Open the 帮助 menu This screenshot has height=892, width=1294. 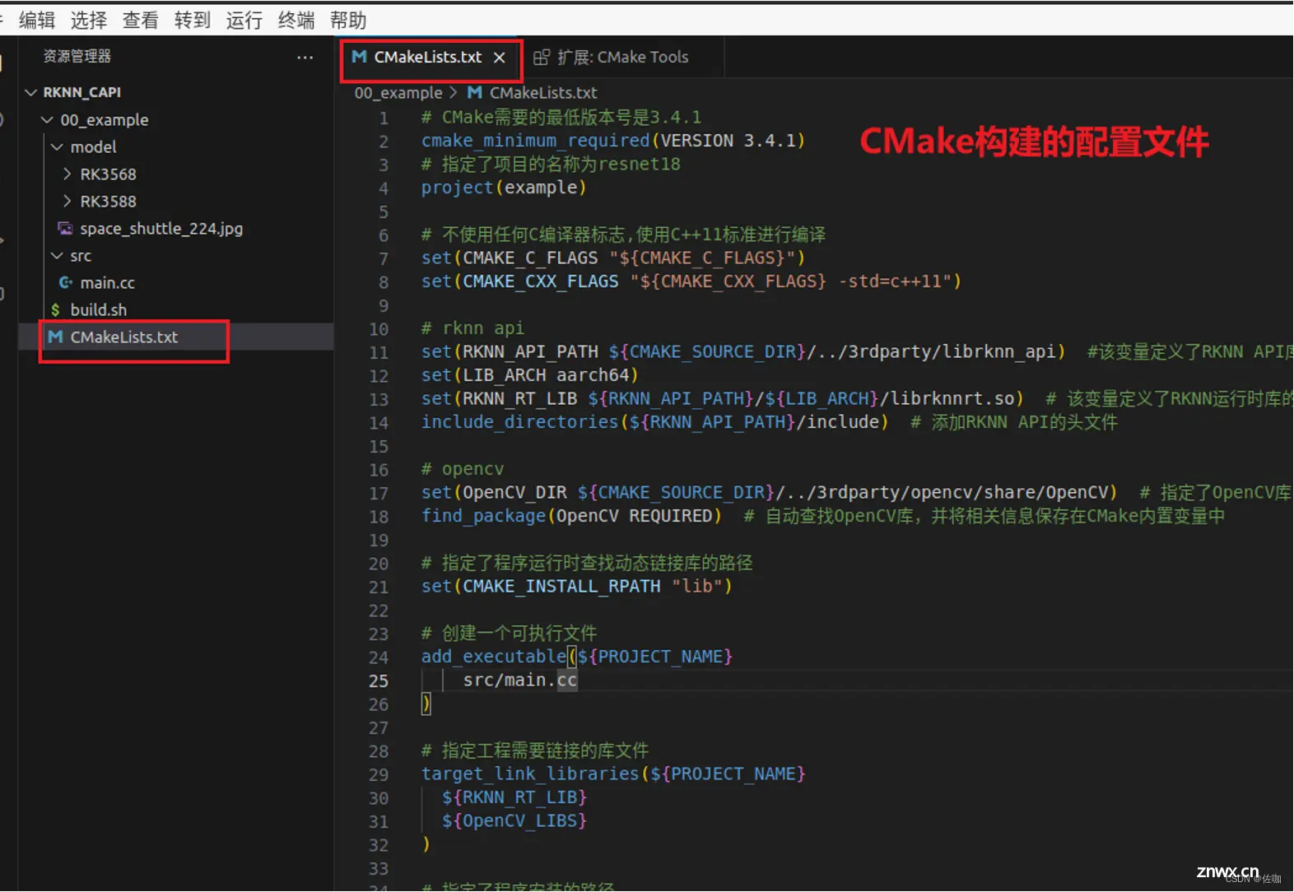coord(347,20)
